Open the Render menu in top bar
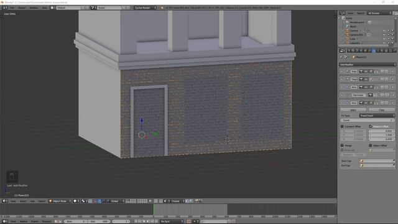 tap(22, 7)
